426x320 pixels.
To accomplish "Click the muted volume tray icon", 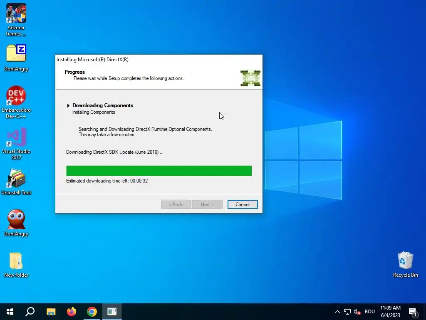I will tap(357, 312).
